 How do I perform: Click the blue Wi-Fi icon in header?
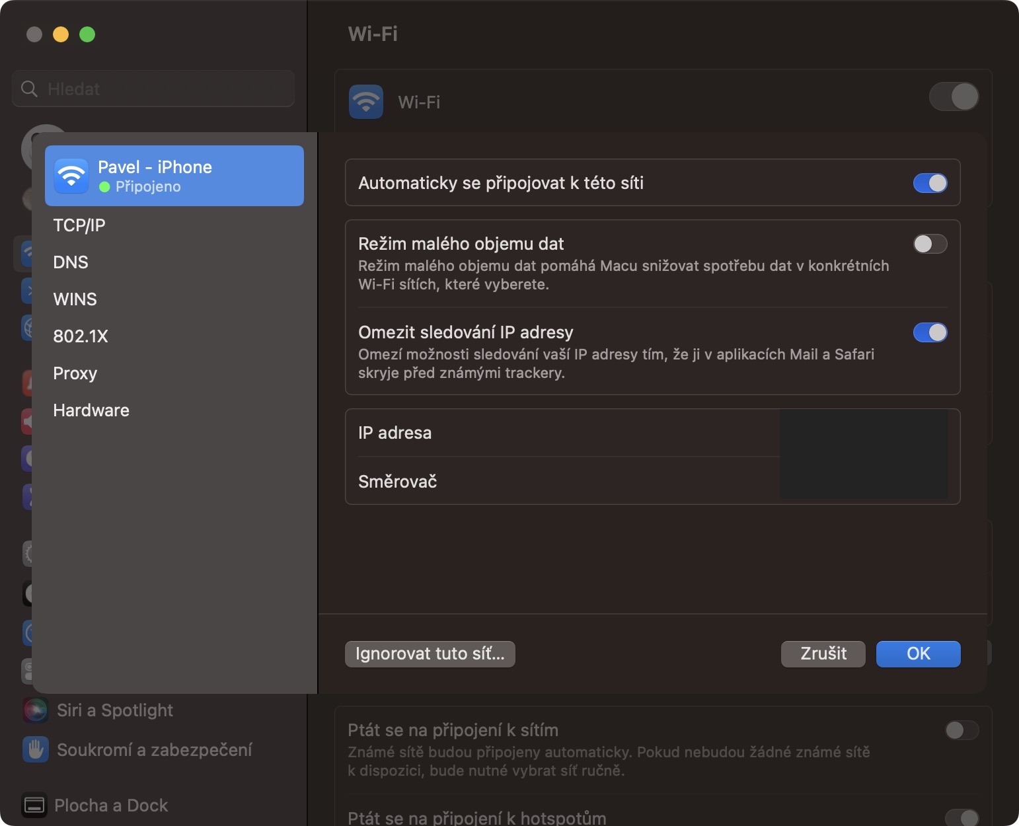pyautogui.click(x=365, y=102)
